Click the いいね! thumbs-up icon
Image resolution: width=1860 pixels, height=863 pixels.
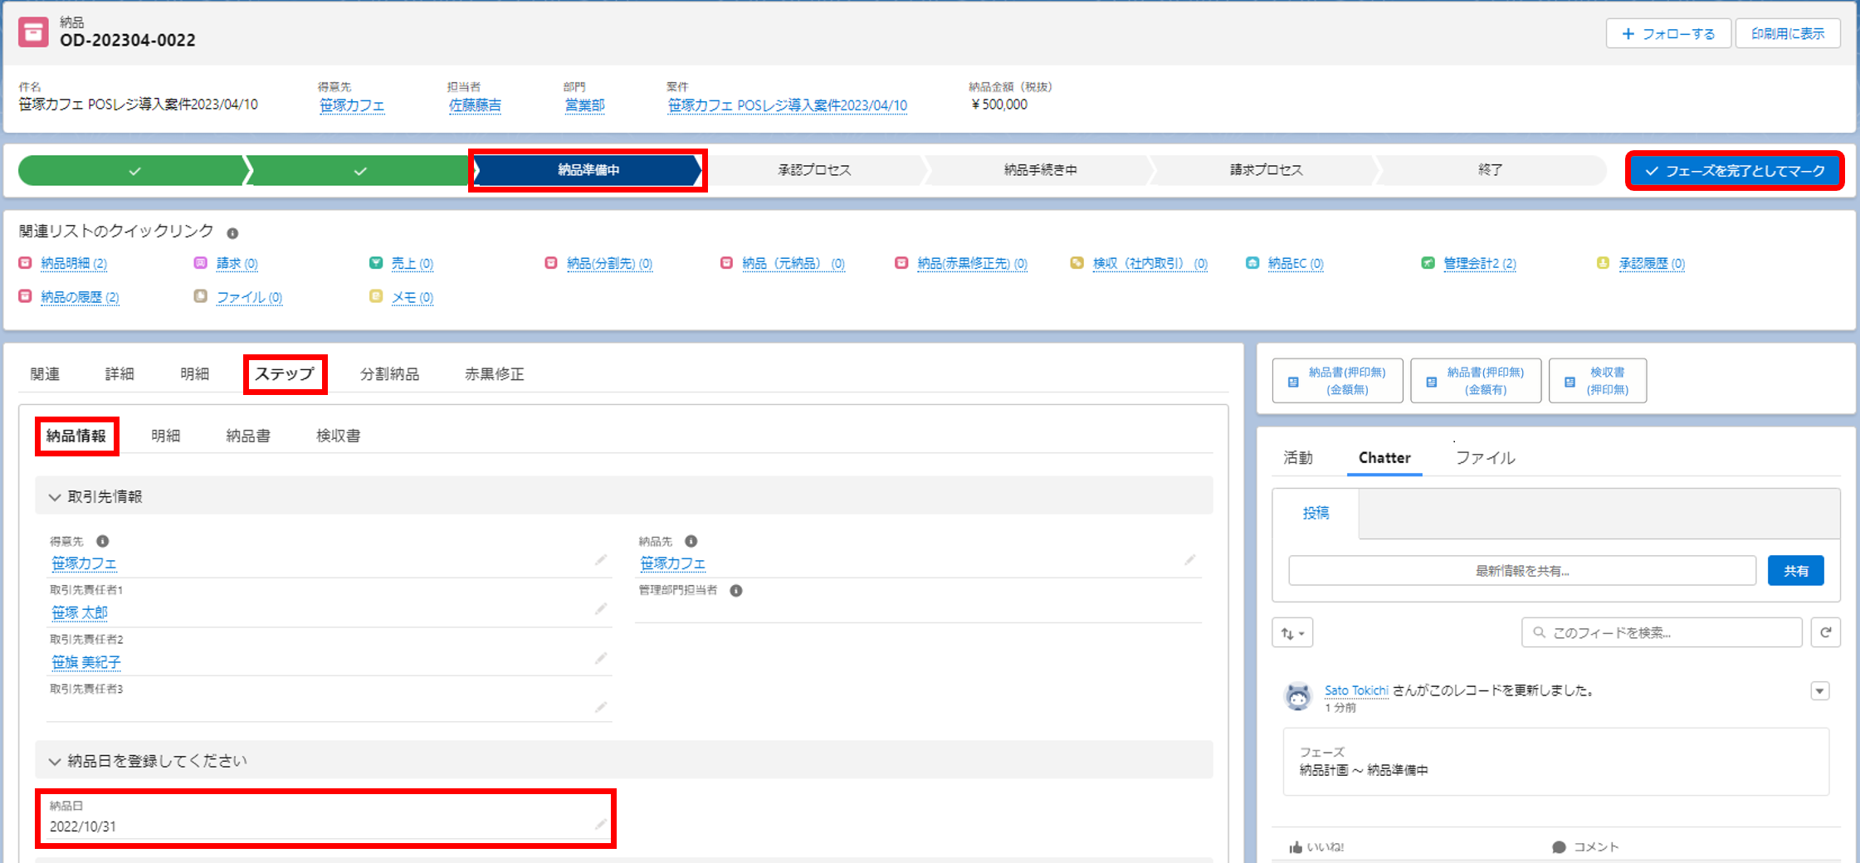(1296, 847)
